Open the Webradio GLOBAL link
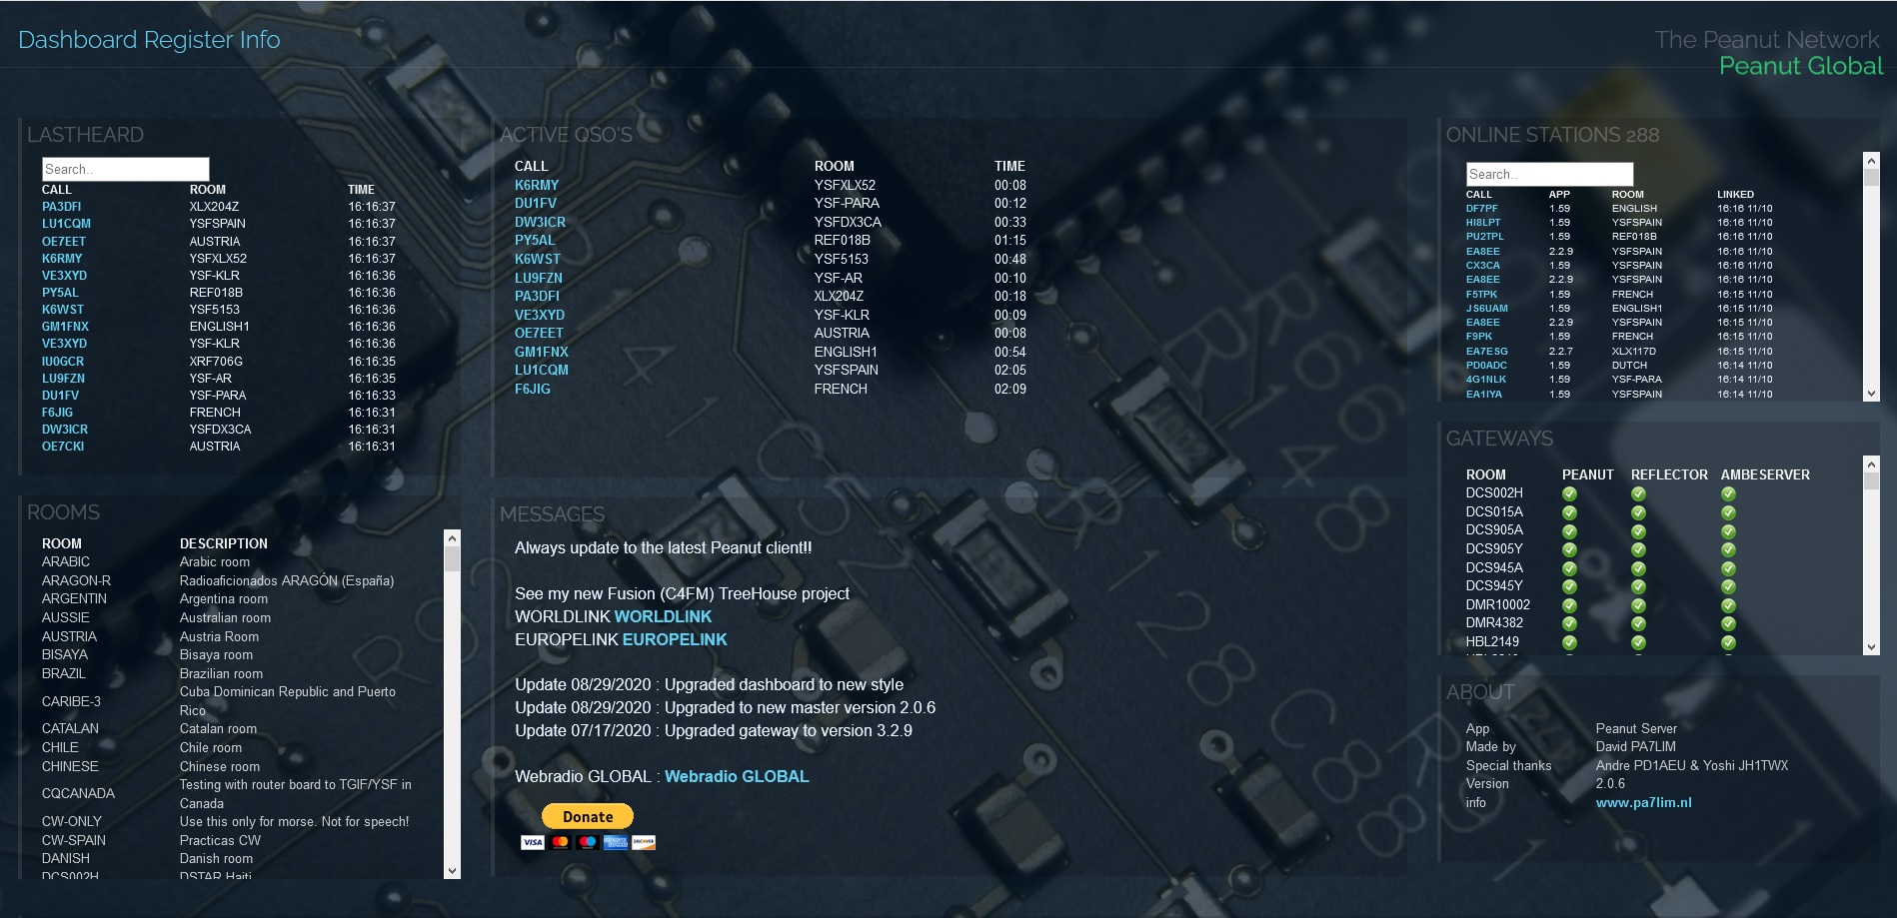1897x918 pixels. click(737, 777)
